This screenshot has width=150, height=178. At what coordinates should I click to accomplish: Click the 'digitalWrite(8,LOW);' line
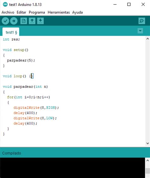tap(35, 118)
